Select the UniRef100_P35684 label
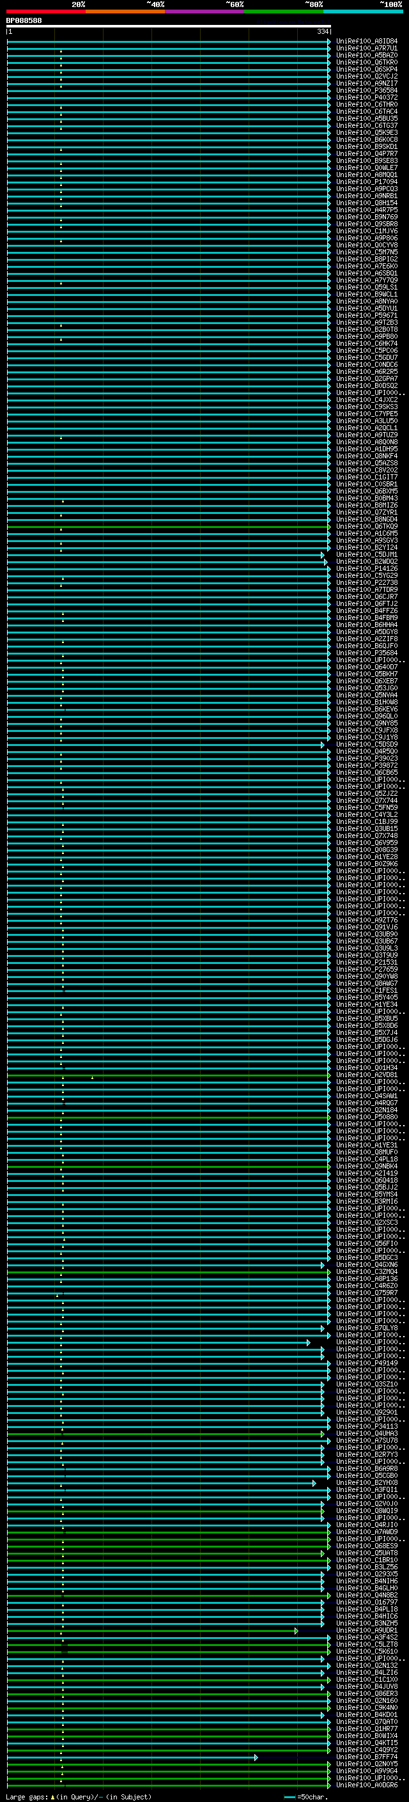The image size is (409, 1802). tap(367, 653)
